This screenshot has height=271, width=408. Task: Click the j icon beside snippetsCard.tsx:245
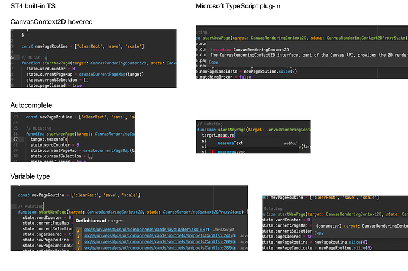(x=79, y=236)
